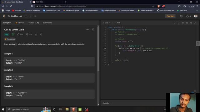Open the Google Translate bookmark
This screenshot has width=200, height=112.
[109, 11]
